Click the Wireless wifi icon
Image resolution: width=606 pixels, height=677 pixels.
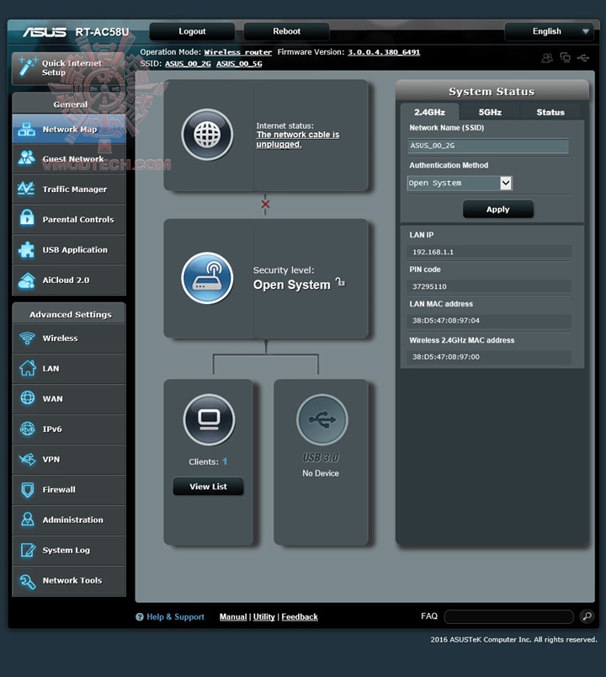click(27, 338)
